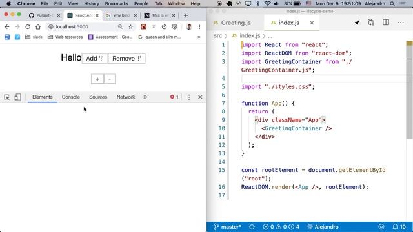Open changes compare icon in VS Code
This screenshot has width=413, height=232.
(x=371, y=23)
